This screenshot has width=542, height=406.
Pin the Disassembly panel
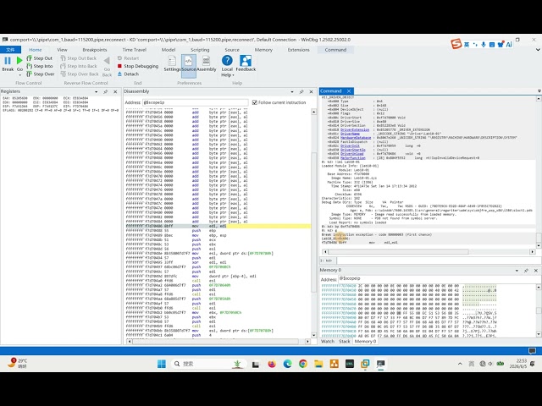click(x=301, y=92)
